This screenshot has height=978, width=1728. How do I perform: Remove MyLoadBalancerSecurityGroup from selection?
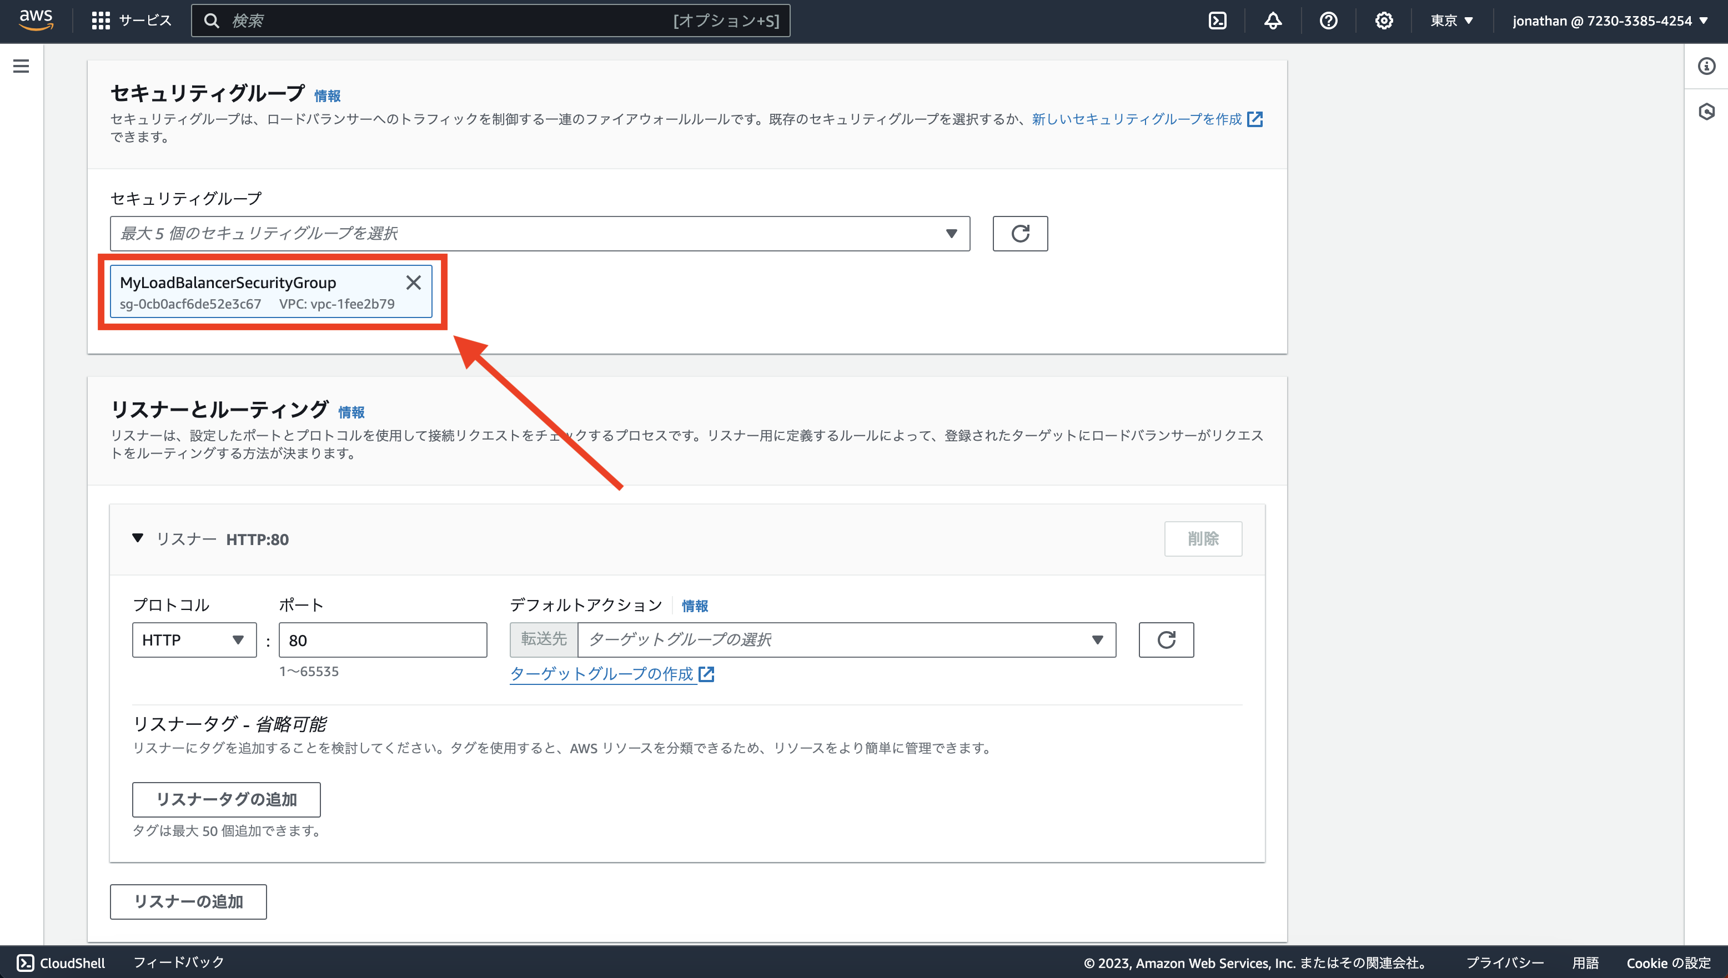point(413,283)
